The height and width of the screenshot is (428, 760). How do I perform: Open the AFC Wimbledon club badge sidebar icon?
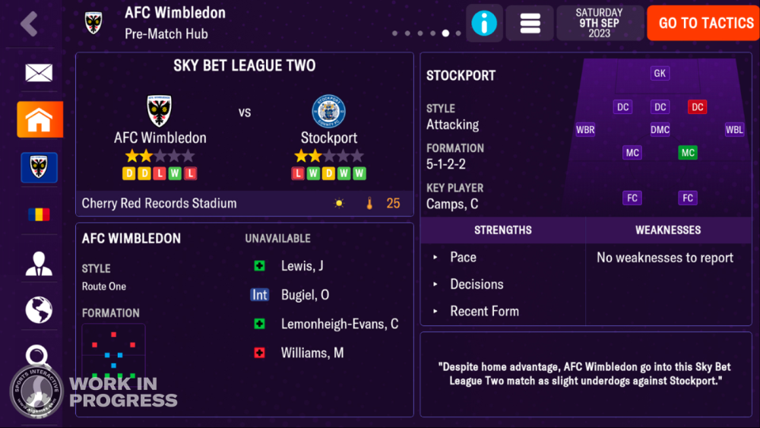40,168
